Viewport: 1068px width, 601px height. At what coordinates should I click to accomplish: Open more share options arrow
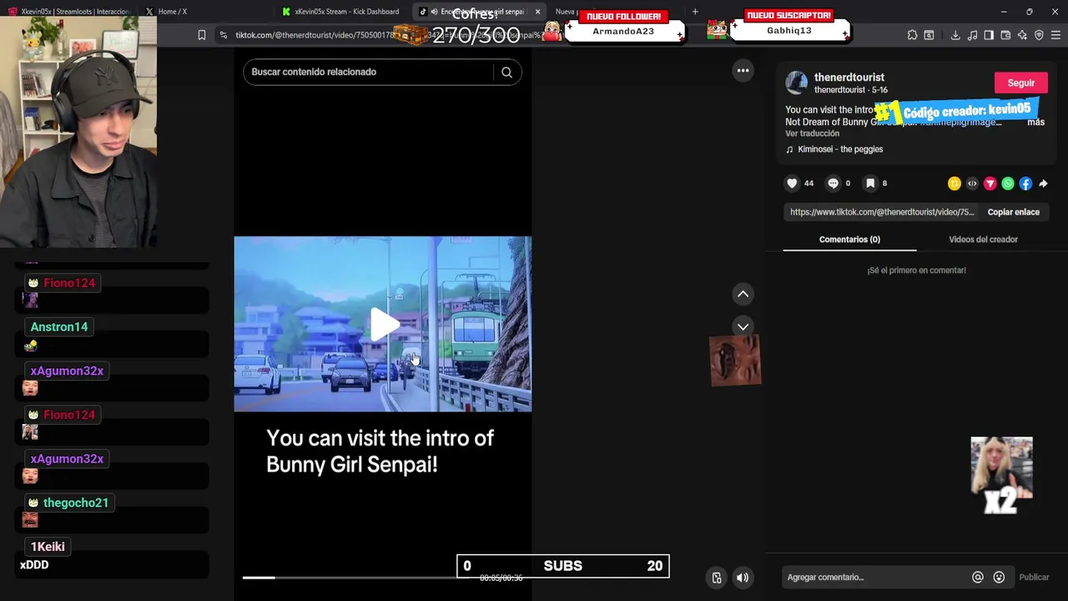click(1043, 184)
